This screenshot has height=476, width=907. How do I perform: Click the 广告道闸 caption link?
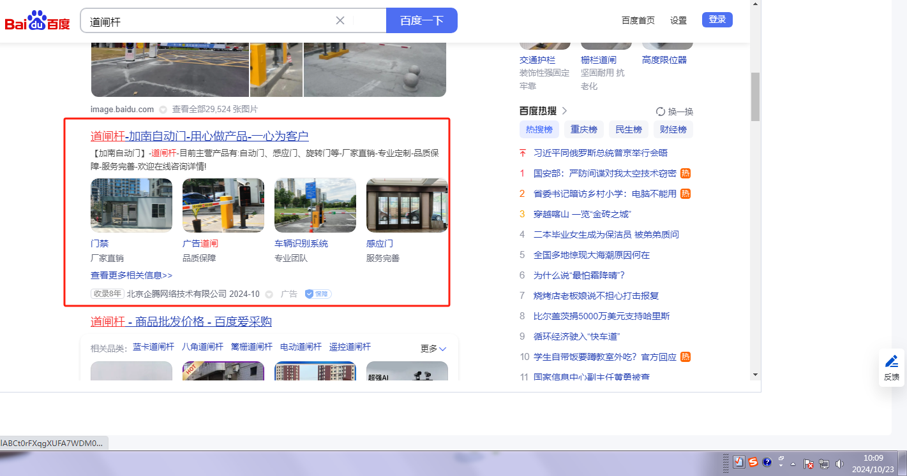click(x=200, y=243)
